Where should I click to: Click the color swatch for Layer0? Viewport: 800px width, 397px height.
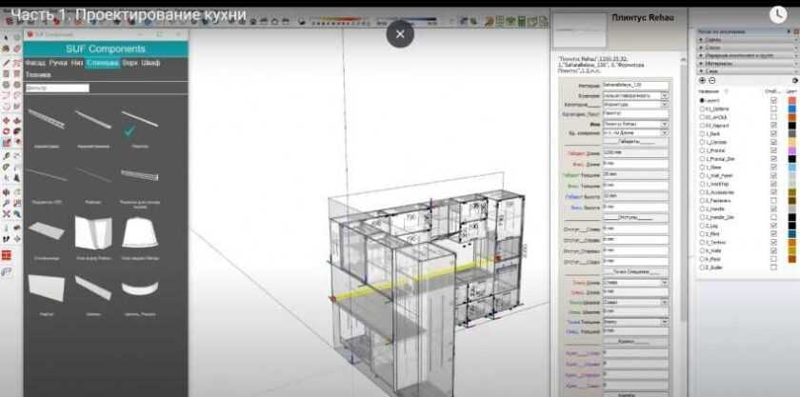coord(792,100)
